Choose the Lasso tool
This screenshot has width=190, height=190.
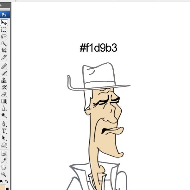click(x=4, y=36)
